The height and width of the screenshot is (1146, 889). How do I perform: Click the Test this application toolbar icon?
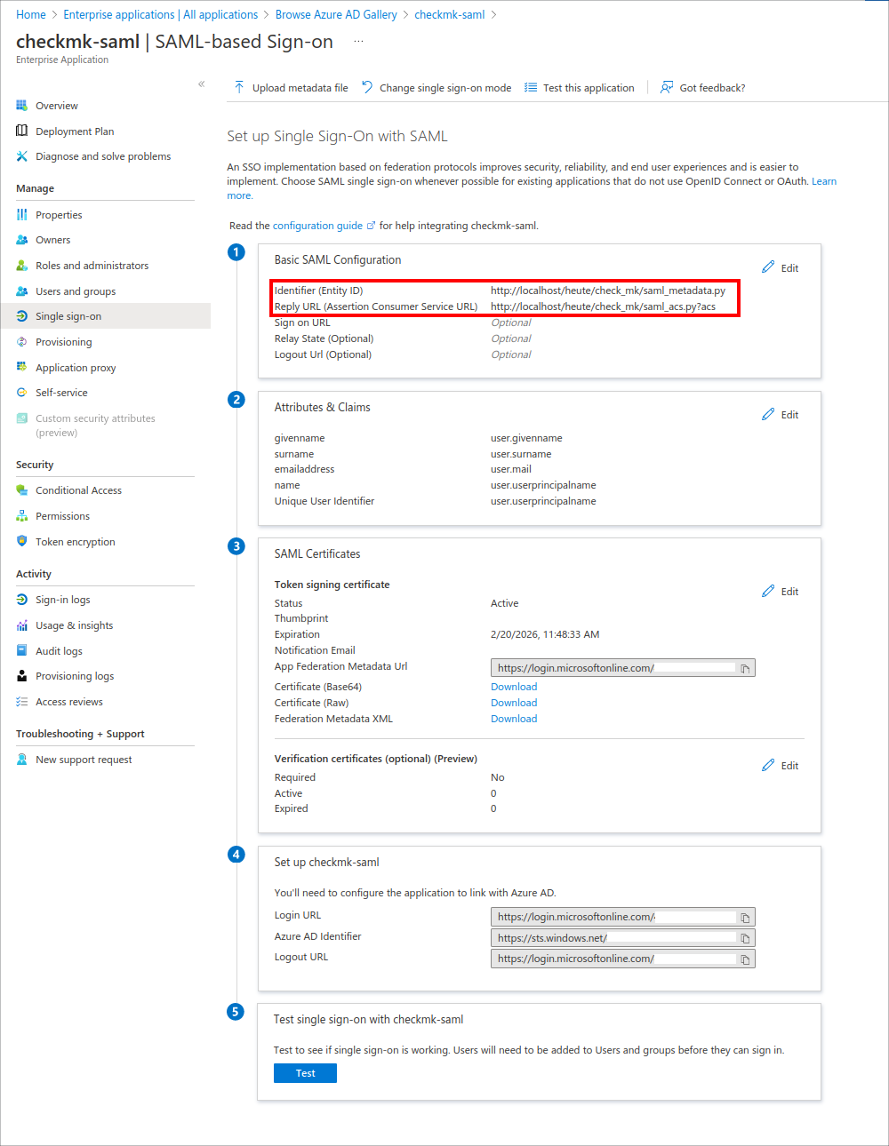click(531, 87)
